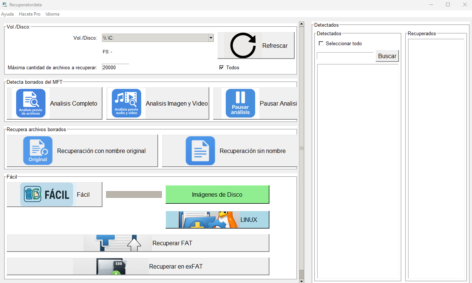This screenshot has height=283, width=472.
Task: Minimize the Recuperatordata window
Action: pos(431,4)
